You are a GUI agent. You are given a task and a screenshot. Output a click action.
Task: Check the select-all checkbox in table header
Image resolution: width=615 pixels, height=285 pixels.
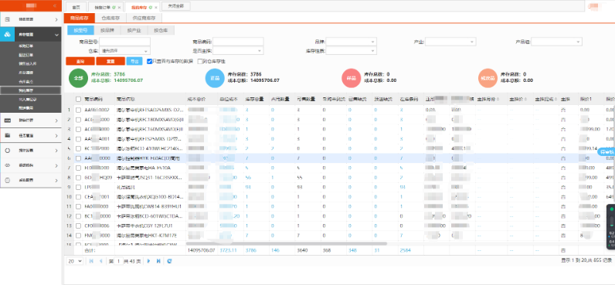point(79,99)
